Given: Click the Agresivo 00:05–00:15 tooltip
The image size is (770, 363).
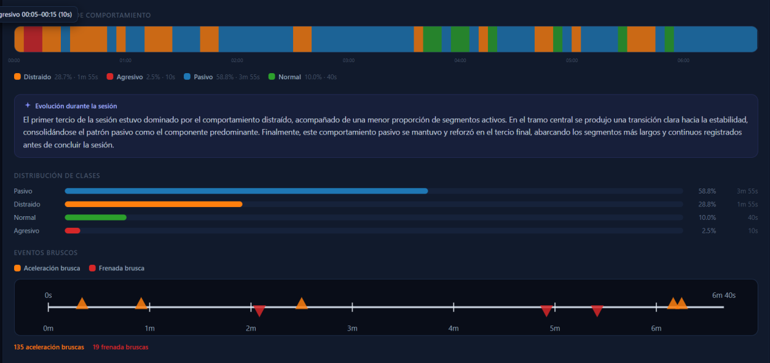Looking at the screenshot, I should 37,14.
